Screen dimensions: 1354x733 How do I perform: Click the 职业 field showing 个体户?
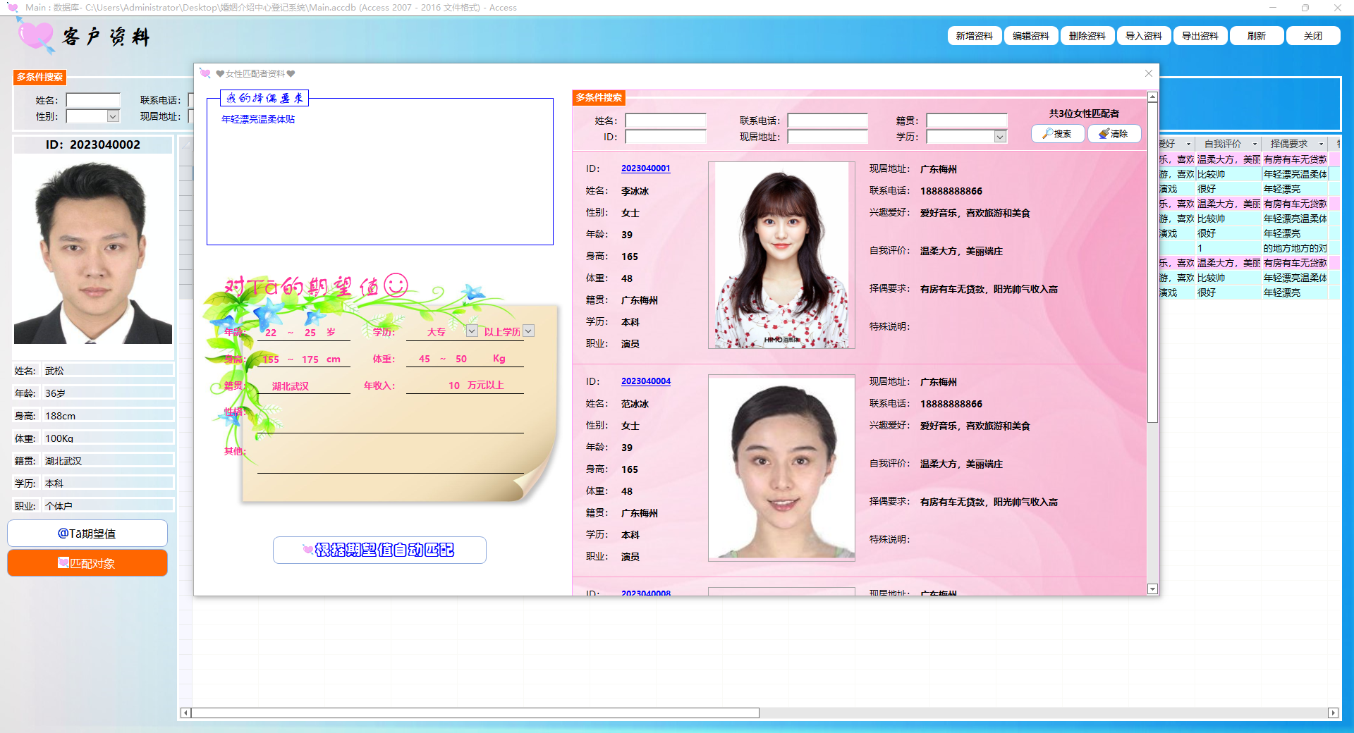108,506
